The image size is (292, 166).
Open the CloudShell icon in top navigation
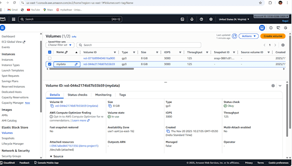point(182,19)
